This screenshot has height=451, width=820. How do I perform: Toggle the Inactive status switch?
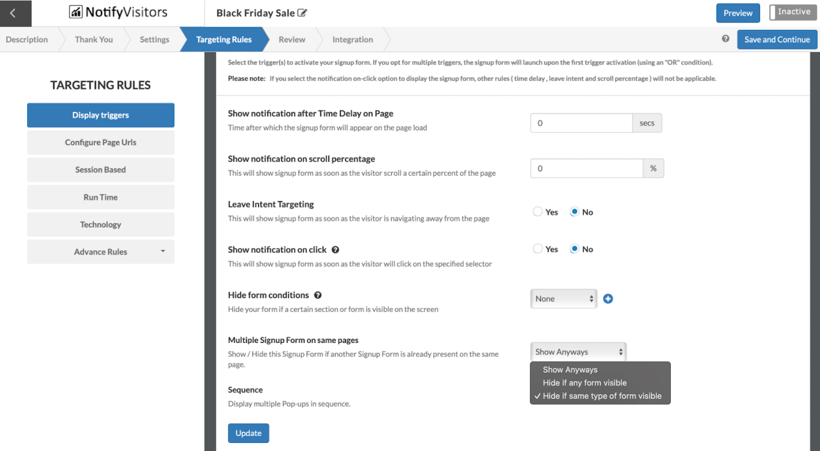pos(792,12)
